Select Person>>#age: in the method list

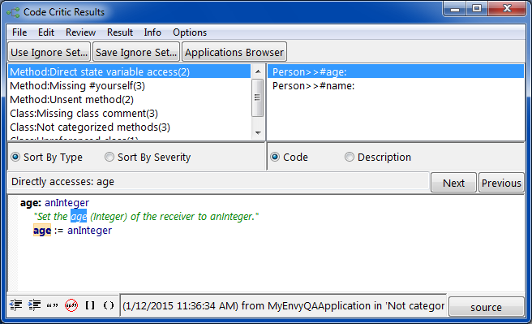[396, 71]
